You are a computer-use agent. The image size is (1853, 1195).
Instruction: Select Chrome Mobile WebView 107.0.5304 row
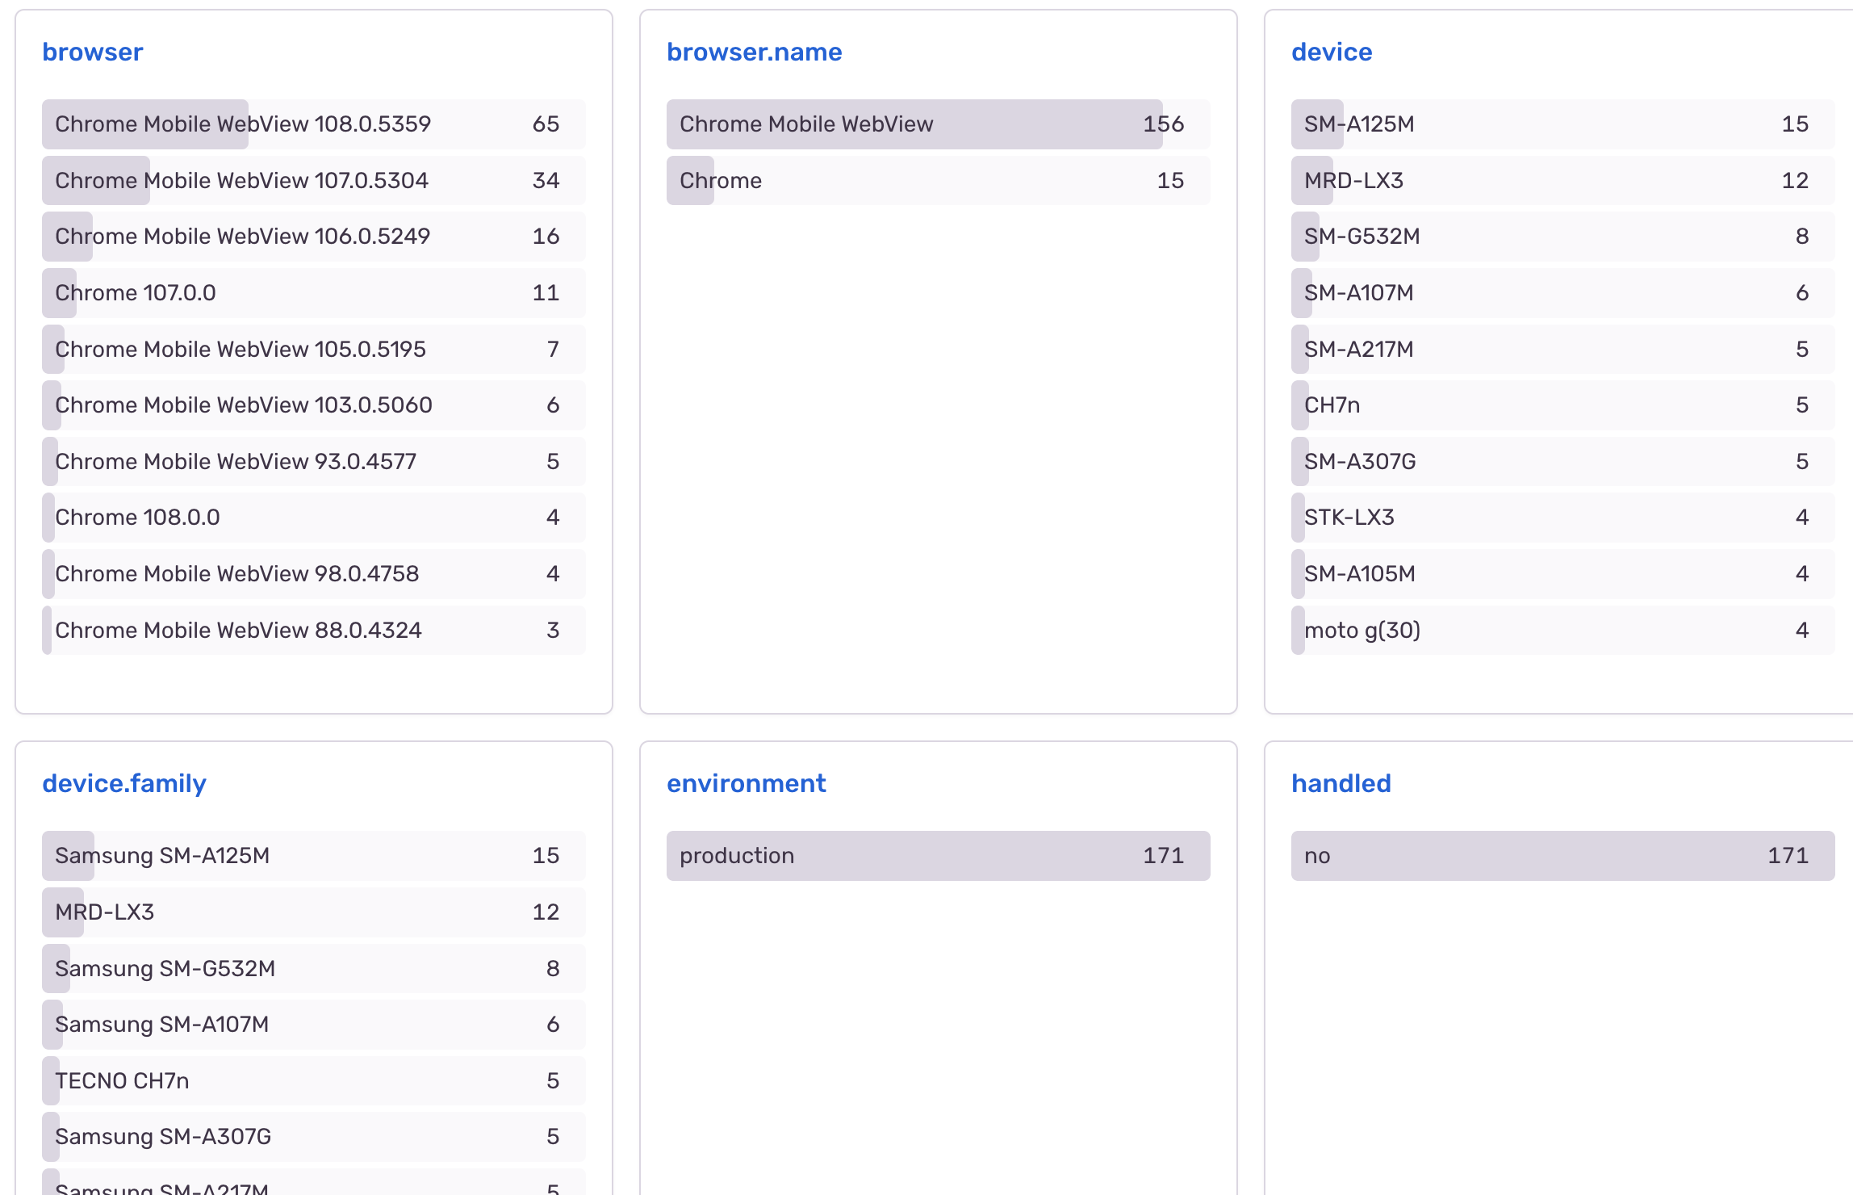click(x=313, y=180)
